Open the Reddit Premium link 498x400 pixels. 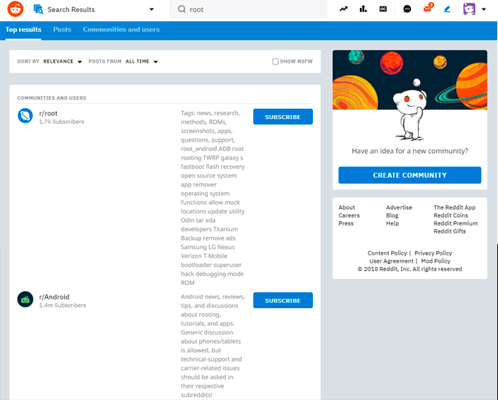point(456,223)
